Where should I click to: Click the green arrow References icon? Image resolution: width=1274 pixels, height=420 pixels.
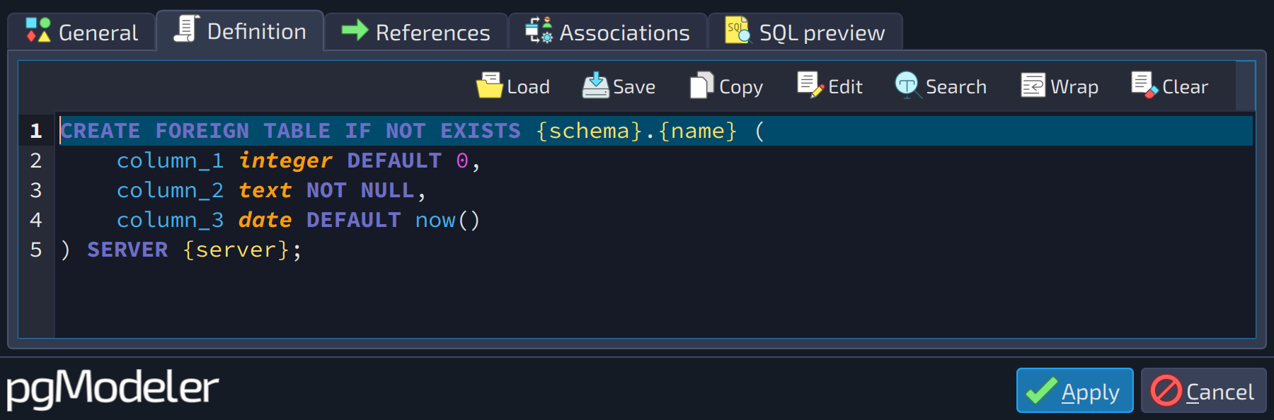tap(355, 30)
